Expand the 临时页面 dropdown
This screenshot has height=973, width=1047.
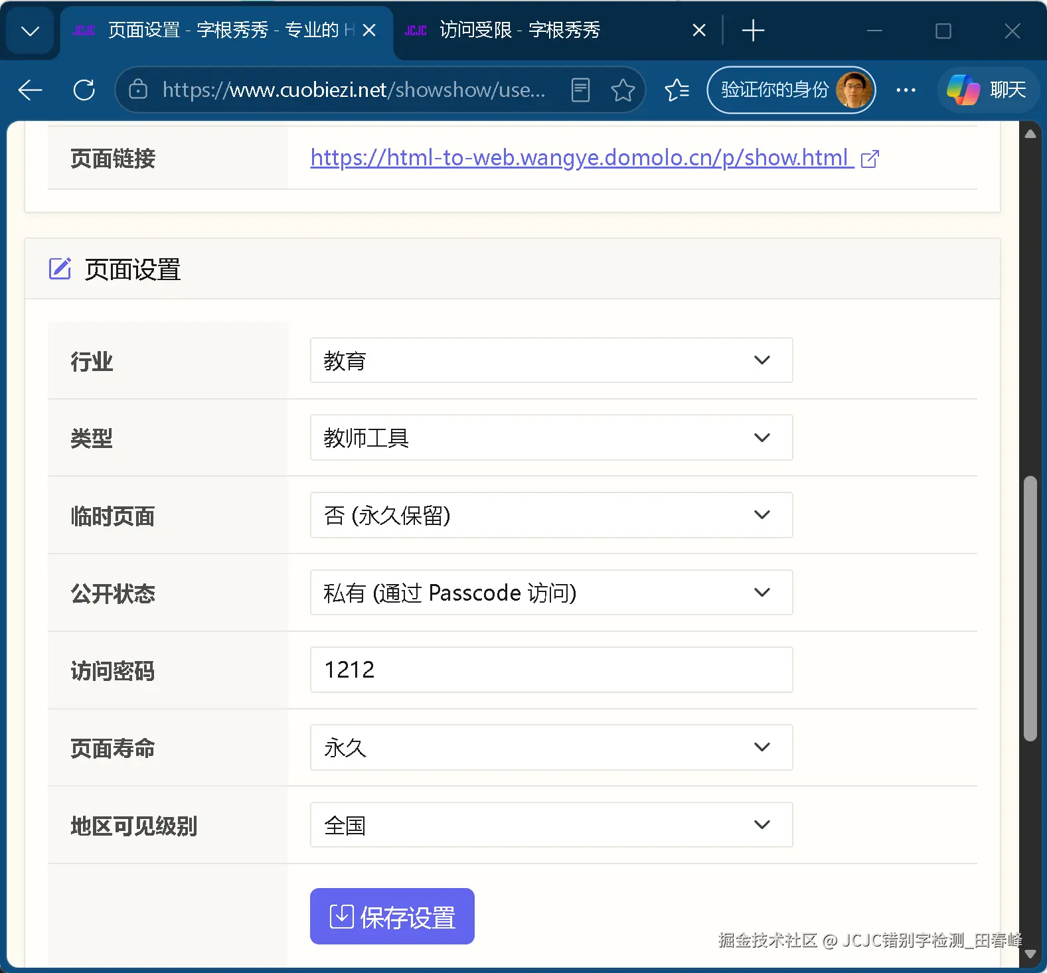(x=551, y=515)
